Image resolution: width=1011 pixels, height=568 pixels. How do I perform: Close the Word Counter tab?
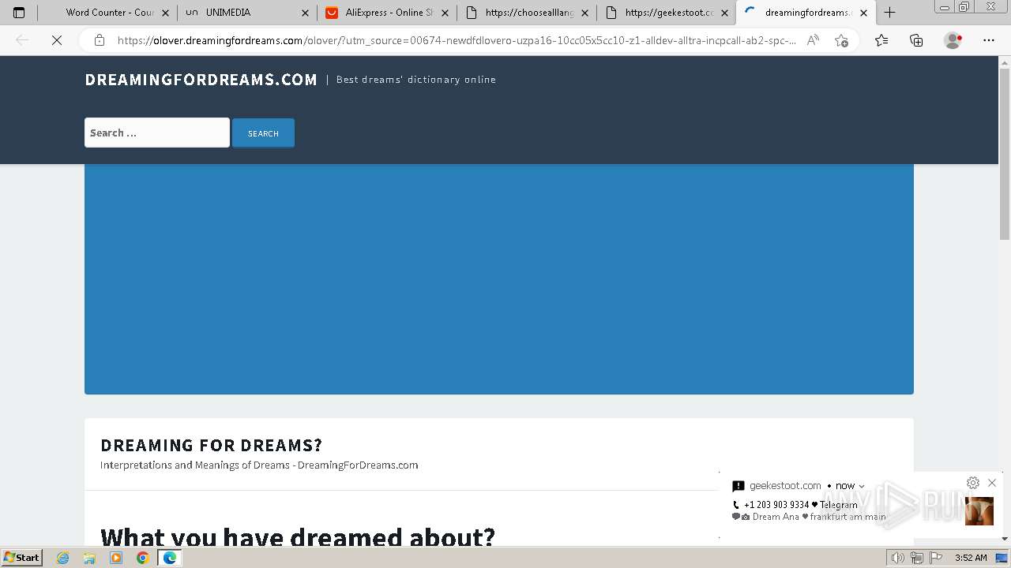(166, 13)
